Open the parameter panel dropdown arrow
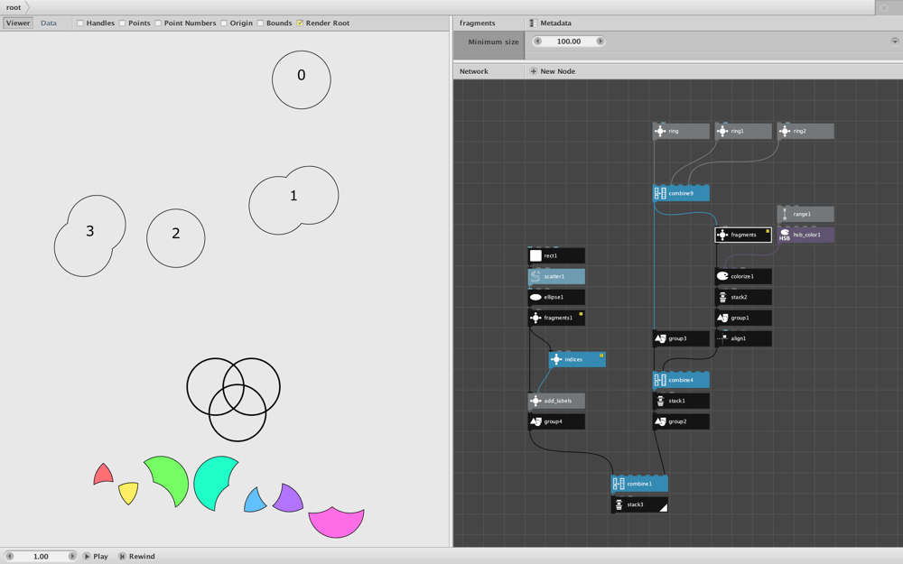 point(895,41)
